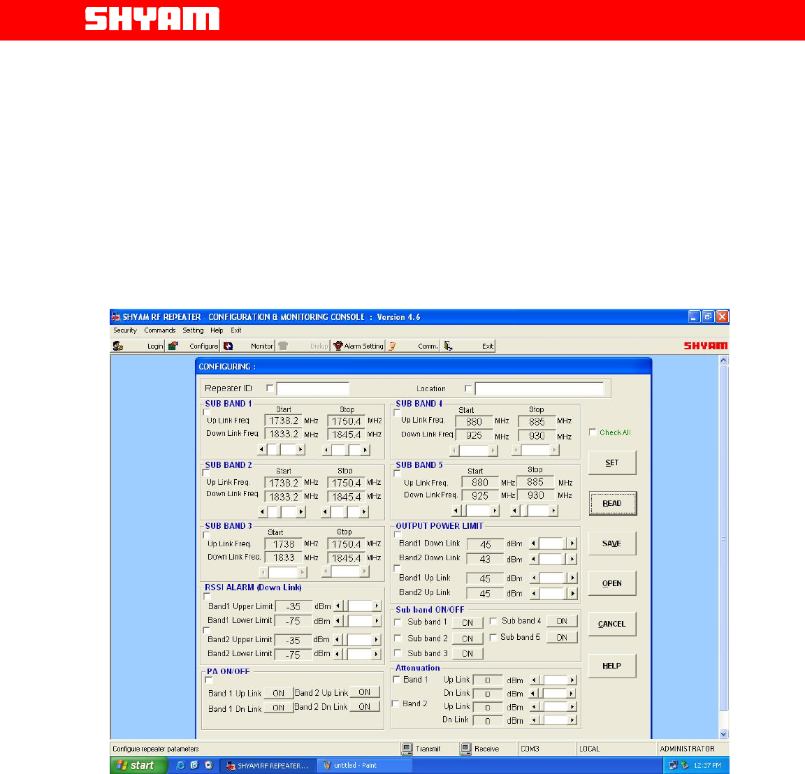805x774 pixels.
Task: Click the greyed Dialup telephone icon
Action: pos(283,346)
